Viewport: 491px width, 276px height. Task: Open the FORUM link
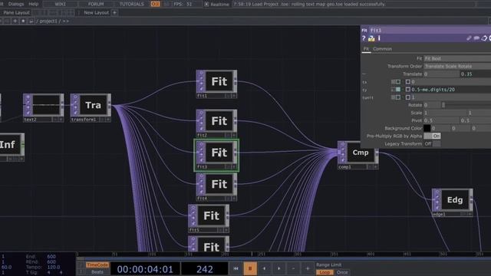(x=96, y=4)
